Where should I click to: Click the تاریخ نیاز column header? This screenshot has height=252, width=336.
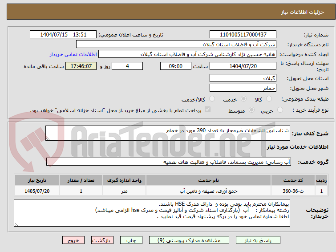point(37,181)
